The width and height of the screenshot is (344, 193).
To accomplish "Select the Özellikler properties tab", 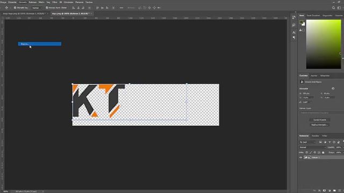I will click(304, 76).
